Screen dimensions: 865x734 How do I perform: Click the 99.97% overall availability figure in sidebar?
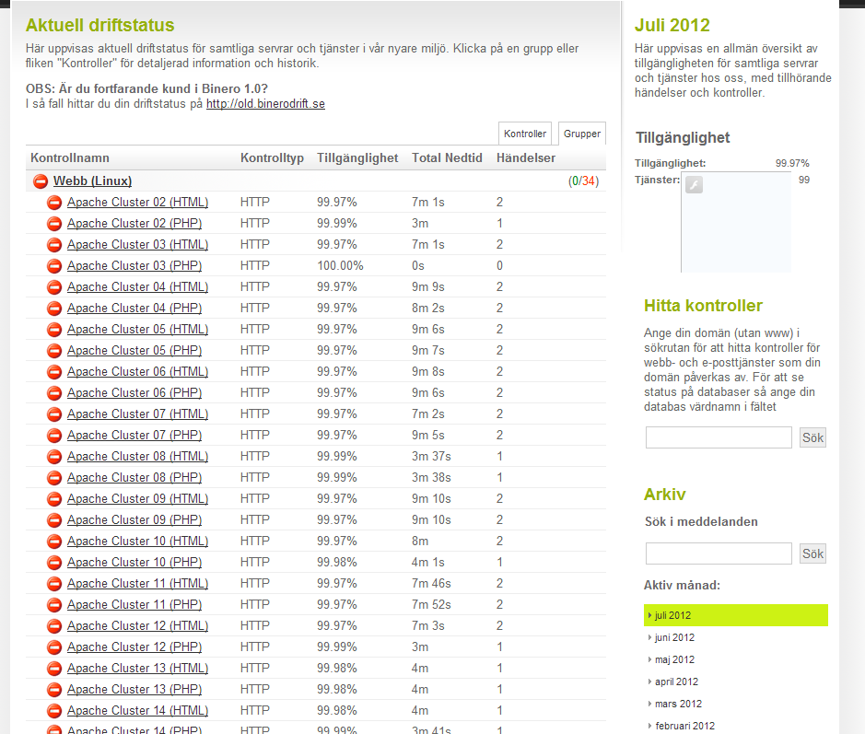pyautogui.click(x=792, y=163)
